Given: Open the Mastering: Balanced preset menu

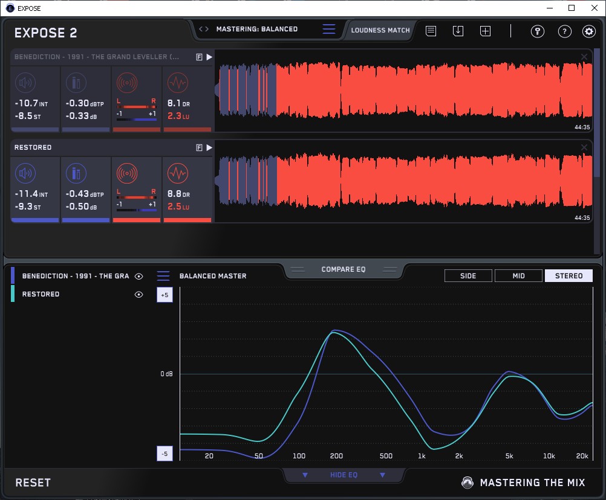Looking at the screenshot, I should (256, 29).
